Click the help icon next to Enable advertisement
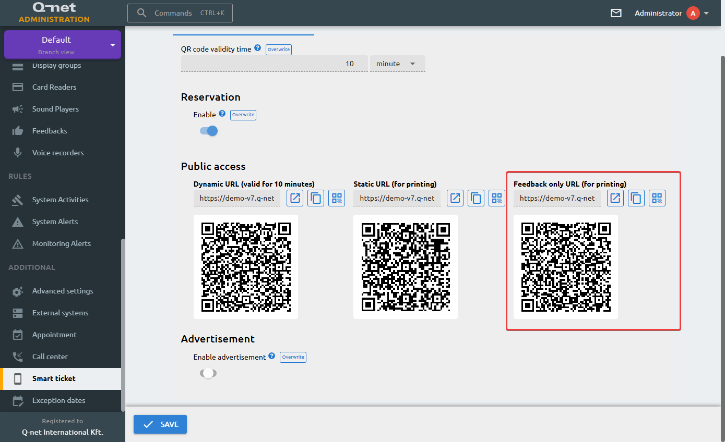Viewport: 725px width, 442px height. click(271, 357)
